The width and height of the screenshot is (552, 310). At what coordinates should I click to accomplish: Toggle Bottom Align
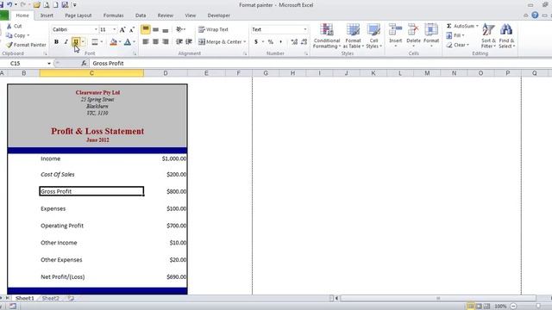[x=165, y=29]
